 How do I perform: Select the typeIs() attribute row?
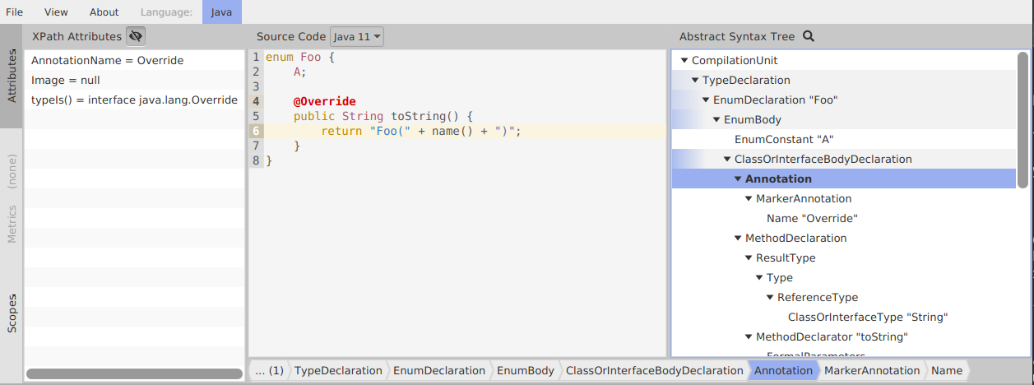click(x=134, y=100)
